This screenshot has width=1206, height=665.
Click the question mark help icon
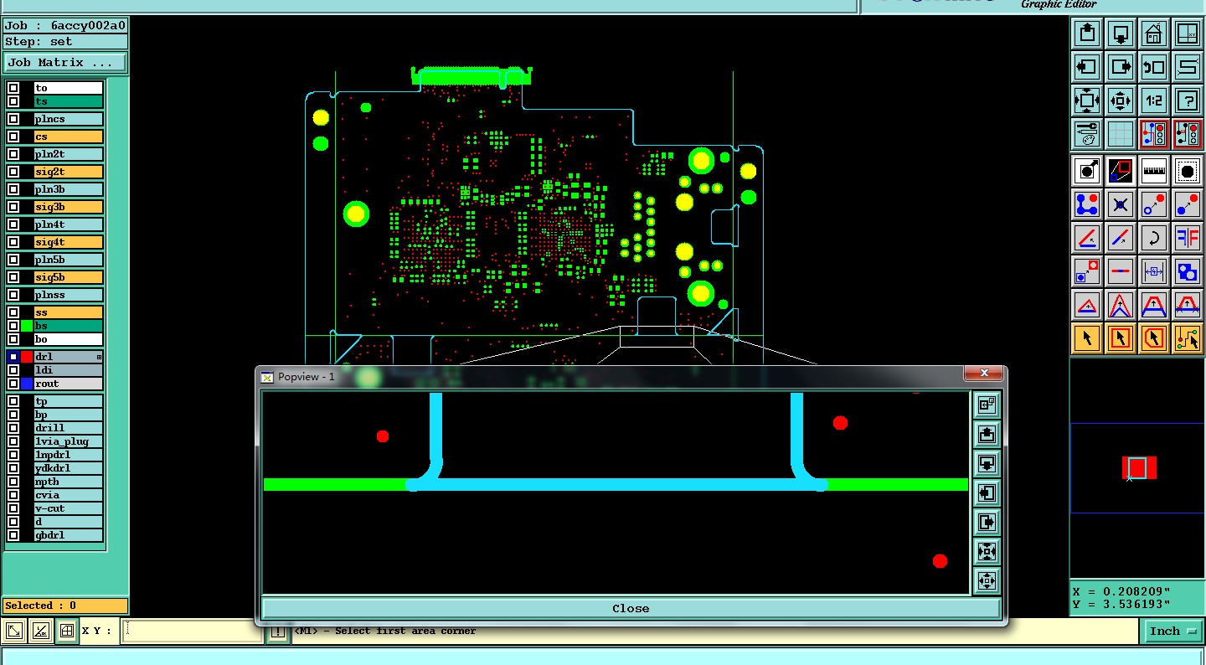pyautogui.click(x=1188, y=101)
